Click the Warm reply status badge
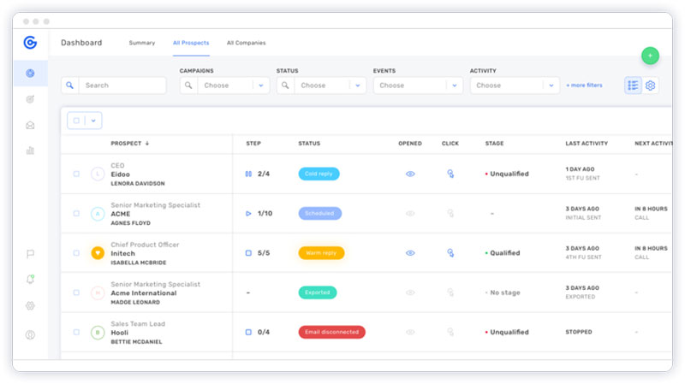The image size is (685, 384). click(321, 252)
